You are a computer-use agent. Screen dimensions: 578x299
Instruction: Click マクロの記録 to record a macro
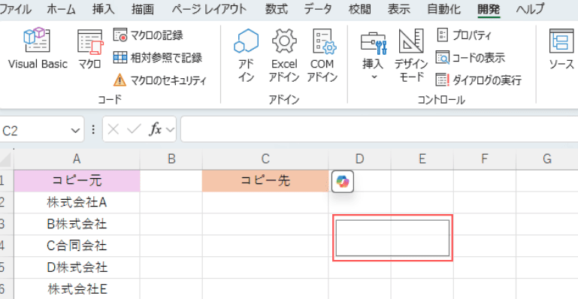(x=148, y=36)
